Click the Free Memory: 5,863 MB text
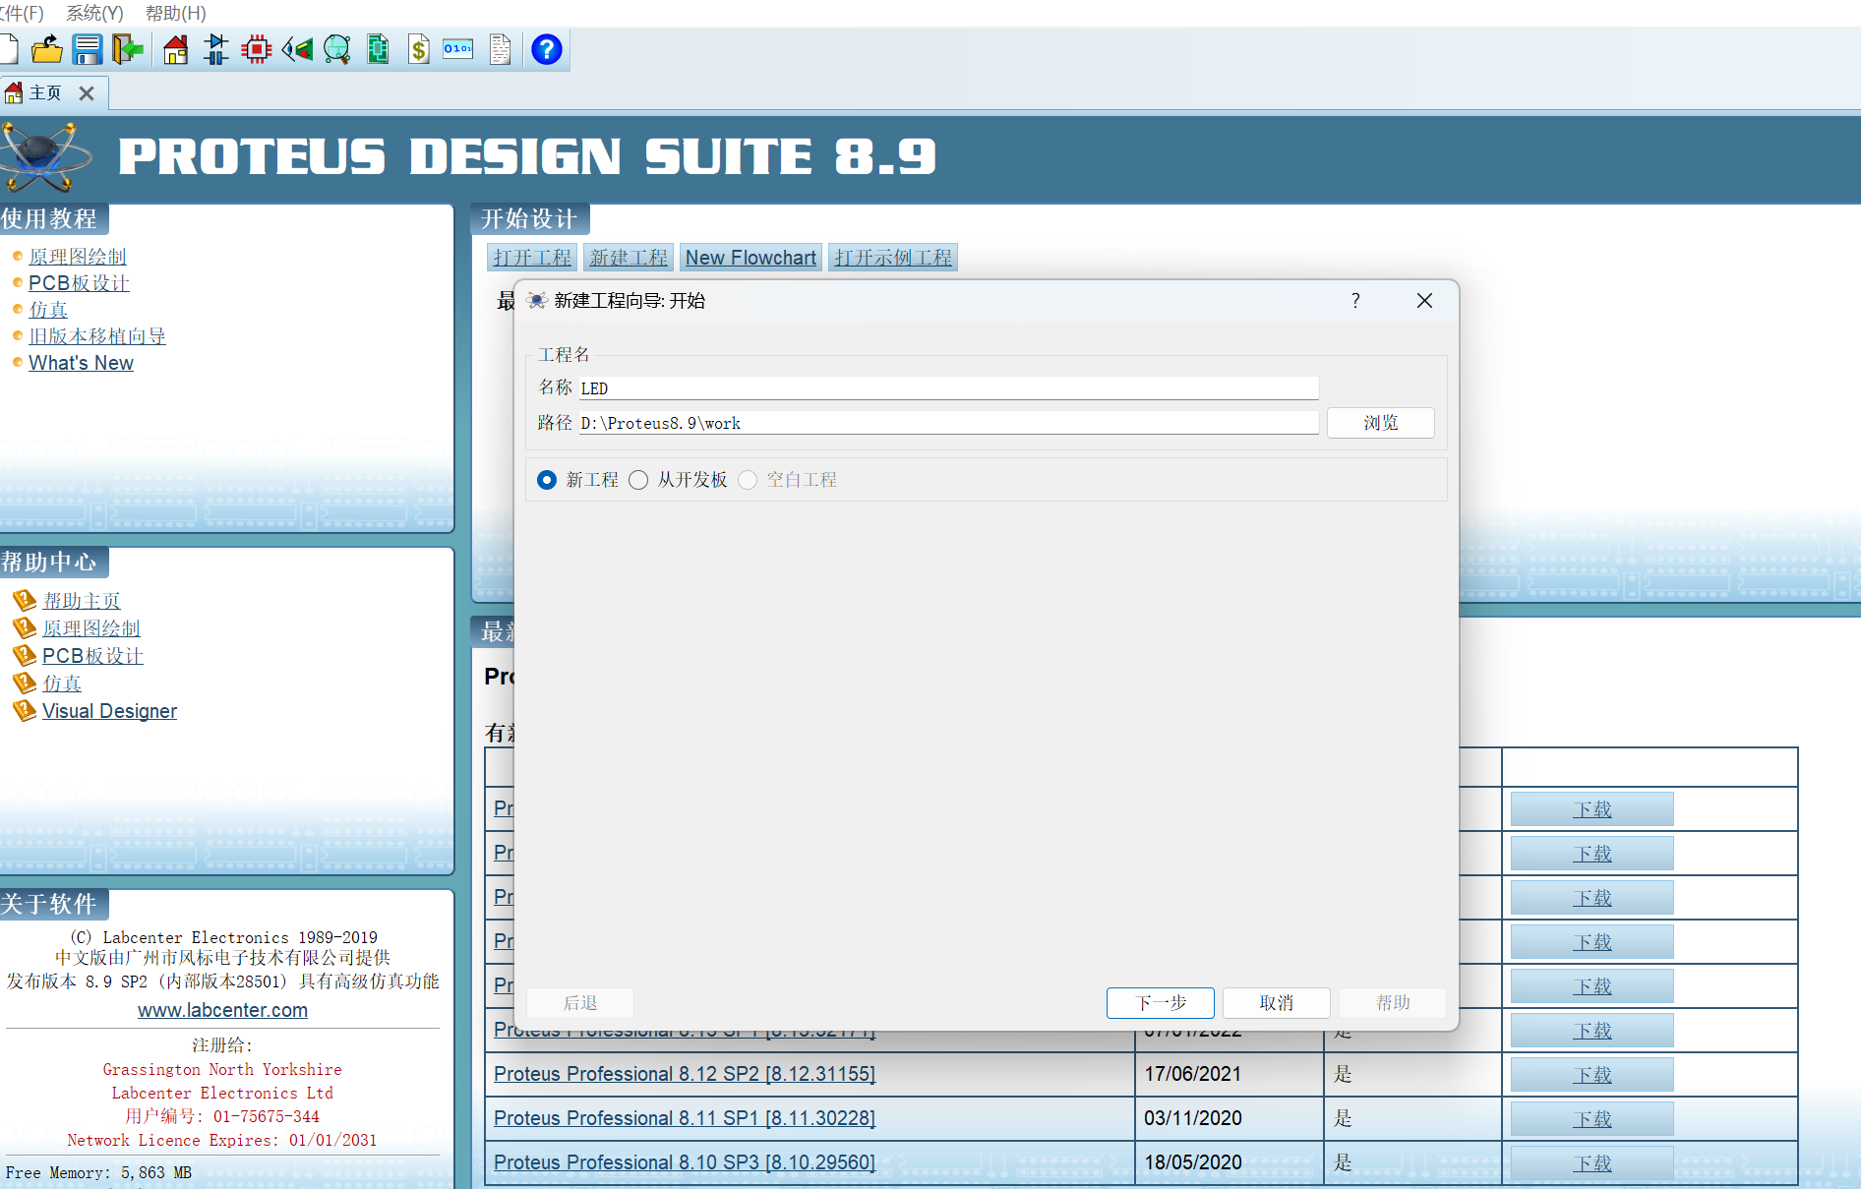This screenshot has width=1861, height=1189. [x=98, y=1172]
